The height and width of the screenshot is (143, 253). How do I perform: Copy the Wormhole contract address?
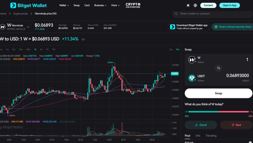[x=24, y=29]
